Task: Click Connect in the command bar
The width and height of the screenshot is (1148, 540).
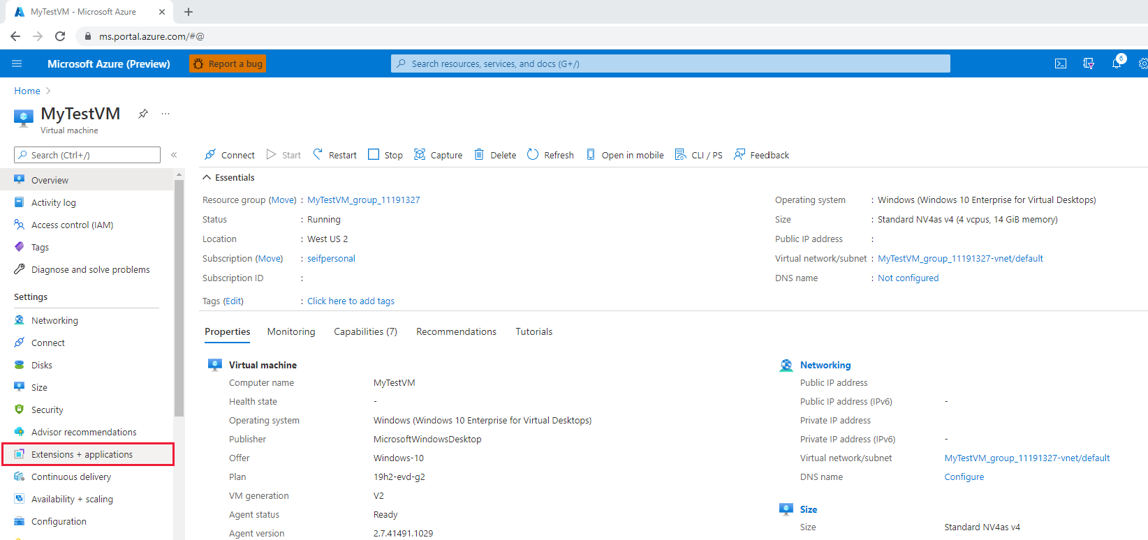Action: pyautogui.click(x=230, y=155)
